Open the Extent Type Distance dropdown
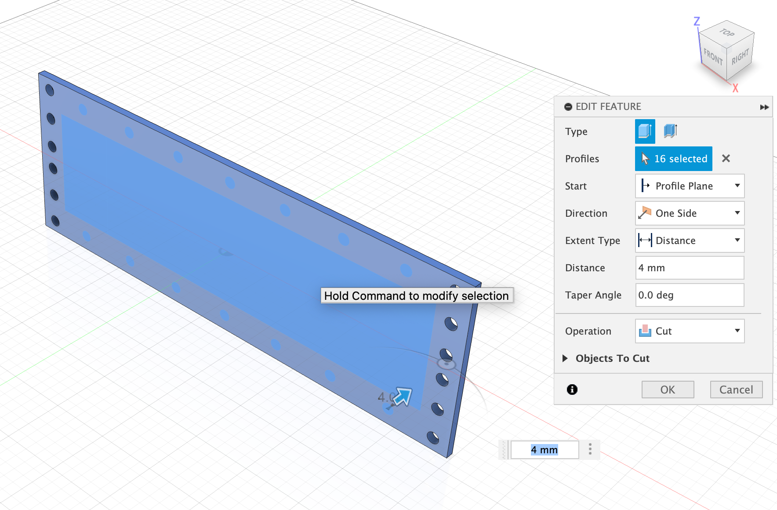Image resolution: width=777 pixels, height=510 pixels. [690, 240]
